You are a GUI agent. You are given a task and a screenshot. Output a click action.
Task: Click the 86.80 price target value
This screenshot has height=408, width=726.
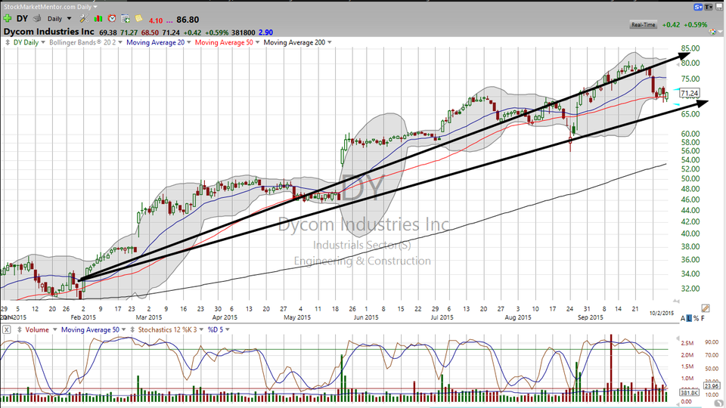point(188,20)
